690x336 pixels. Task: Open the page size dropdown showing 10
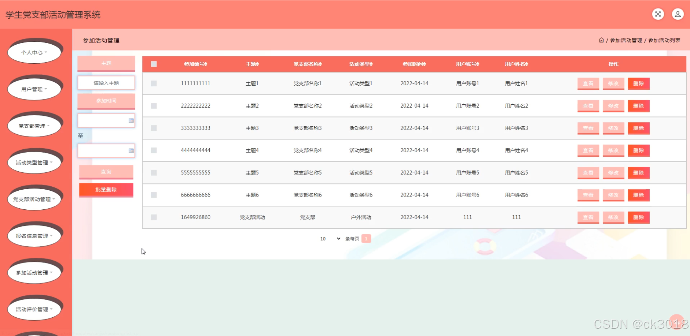coord(330,239)
